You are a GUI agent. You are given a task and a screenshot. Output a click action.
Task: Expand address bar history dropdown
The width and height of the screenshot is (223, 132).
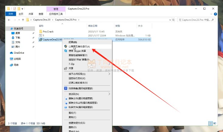[170, 20]
